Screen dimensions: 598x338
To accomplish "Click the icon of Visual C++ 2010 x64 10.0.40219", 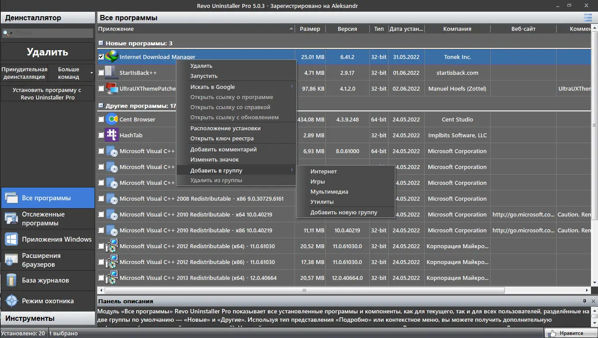I will pos(112,214).
